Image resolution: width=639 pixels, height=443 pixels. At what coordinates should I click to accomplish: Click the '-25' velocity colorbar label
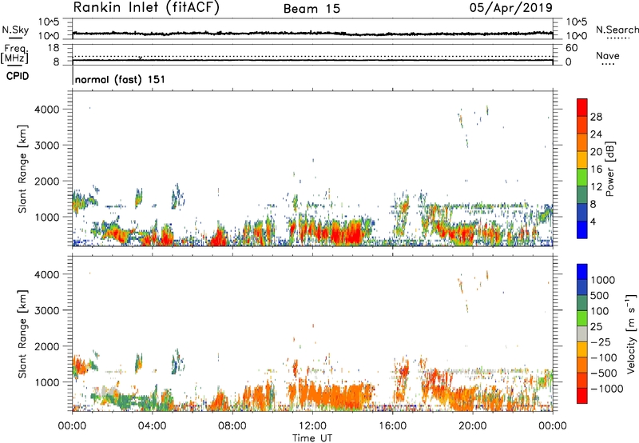click(x=601, y=342)
